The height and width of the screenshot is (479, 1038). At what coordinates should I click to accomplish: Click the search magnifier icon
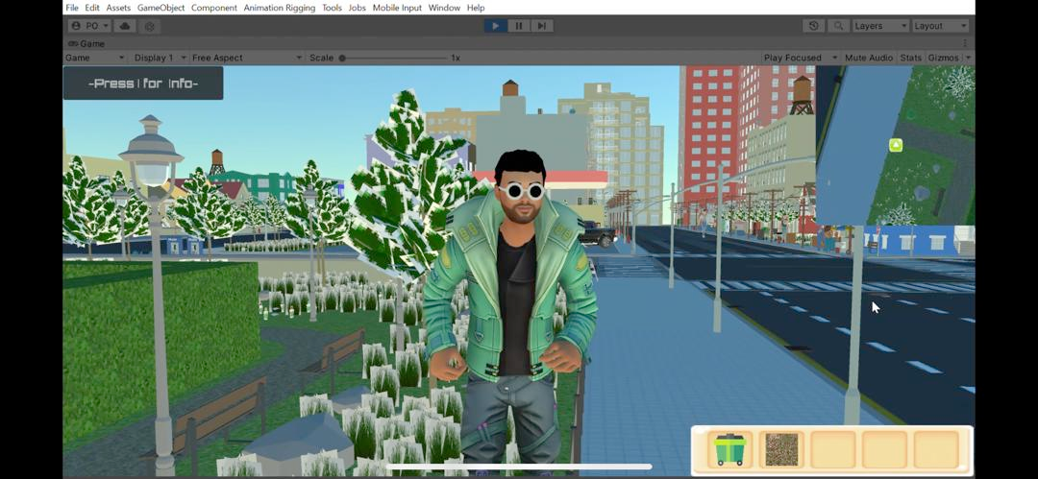838,26
